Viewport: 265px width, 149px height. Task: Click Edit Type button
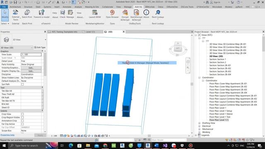coord(40,48)
